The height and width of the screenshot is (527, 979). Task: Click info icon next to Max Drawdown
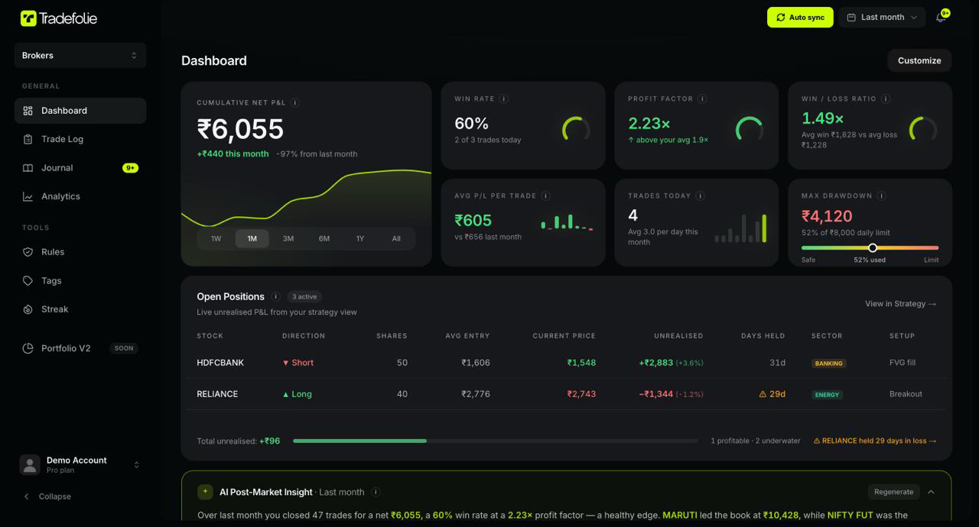pos(881,196)
